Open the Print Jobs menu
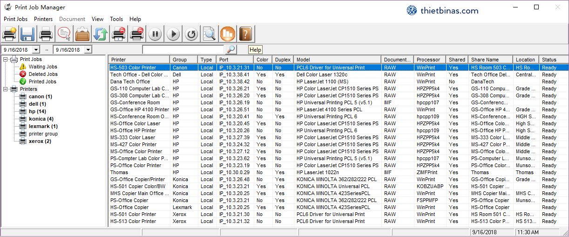 [16, 19]
